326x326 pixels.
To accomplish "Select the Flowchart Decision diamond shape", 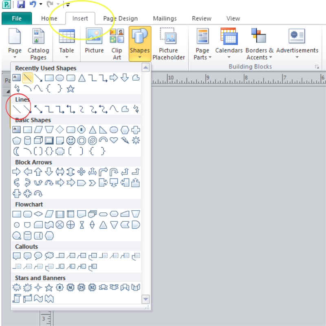I will coord(38,214).
